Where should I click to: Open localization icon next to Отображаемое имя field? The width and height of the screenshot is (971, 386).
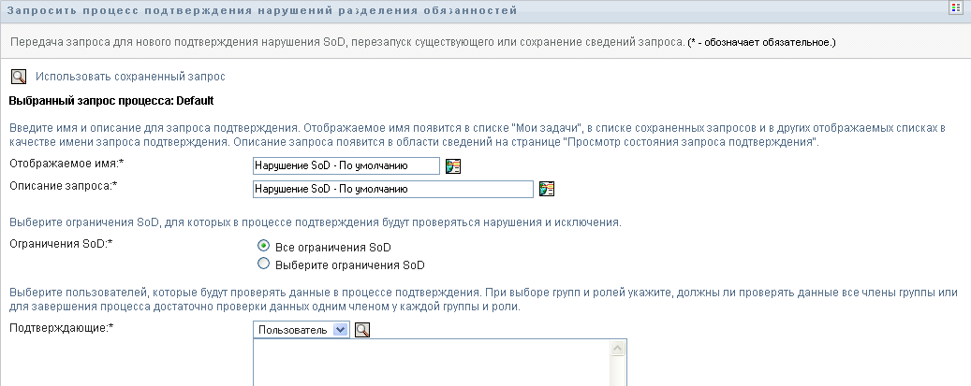453,166
